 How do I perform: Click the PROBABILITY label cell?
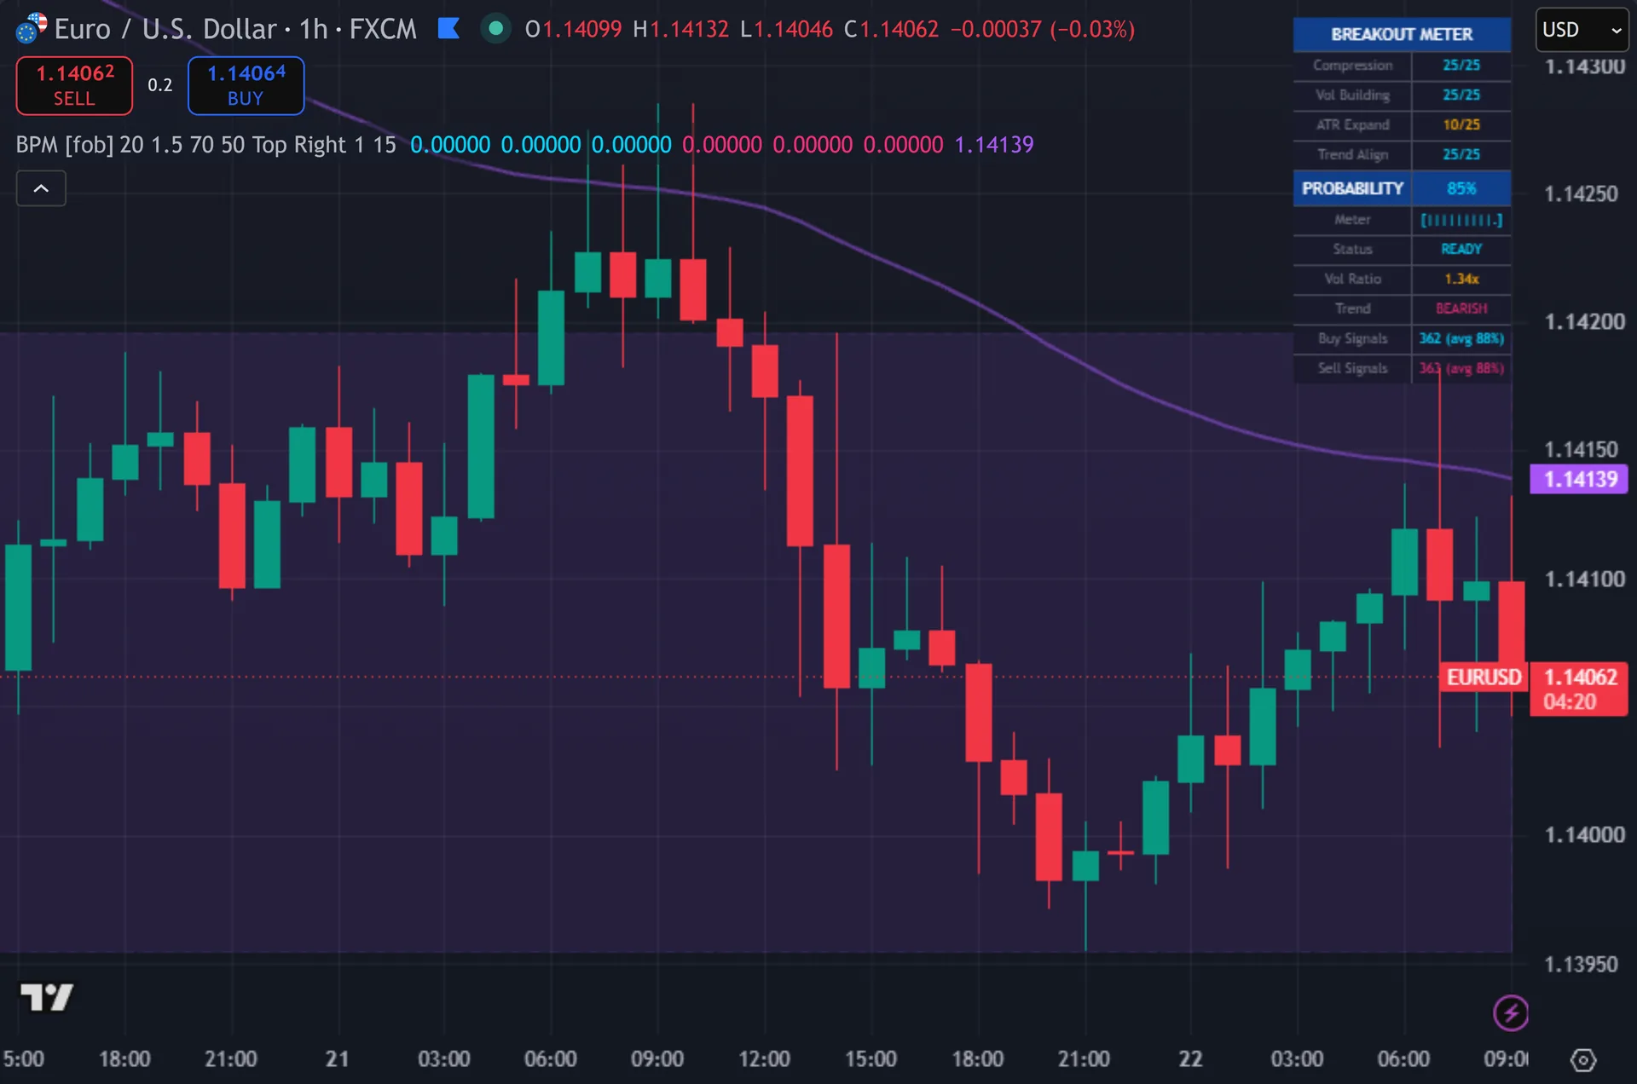pyautogui.click(x=1352, y=188)
